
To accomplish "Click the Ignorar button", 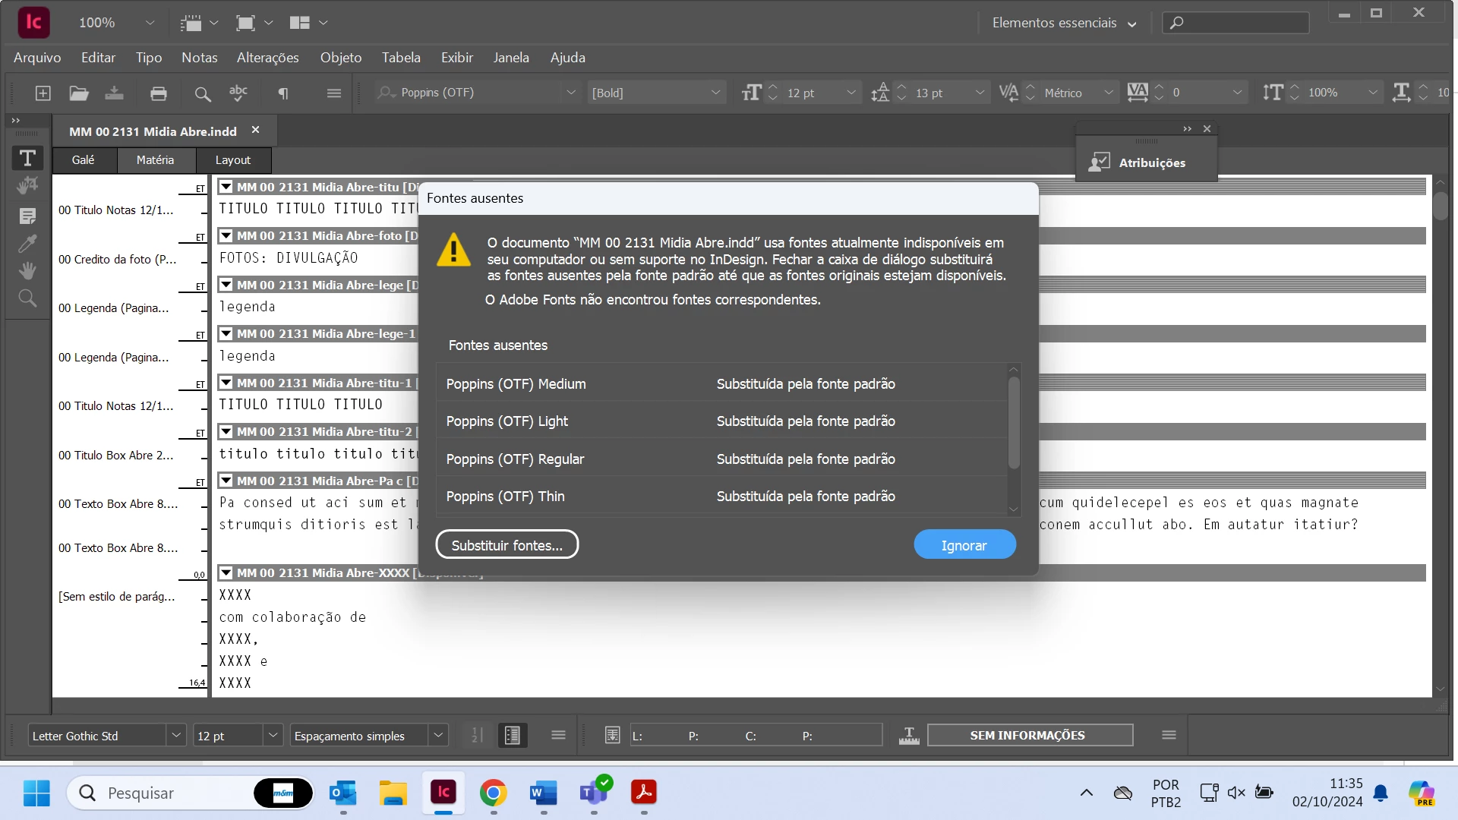I will pos(964,545).
